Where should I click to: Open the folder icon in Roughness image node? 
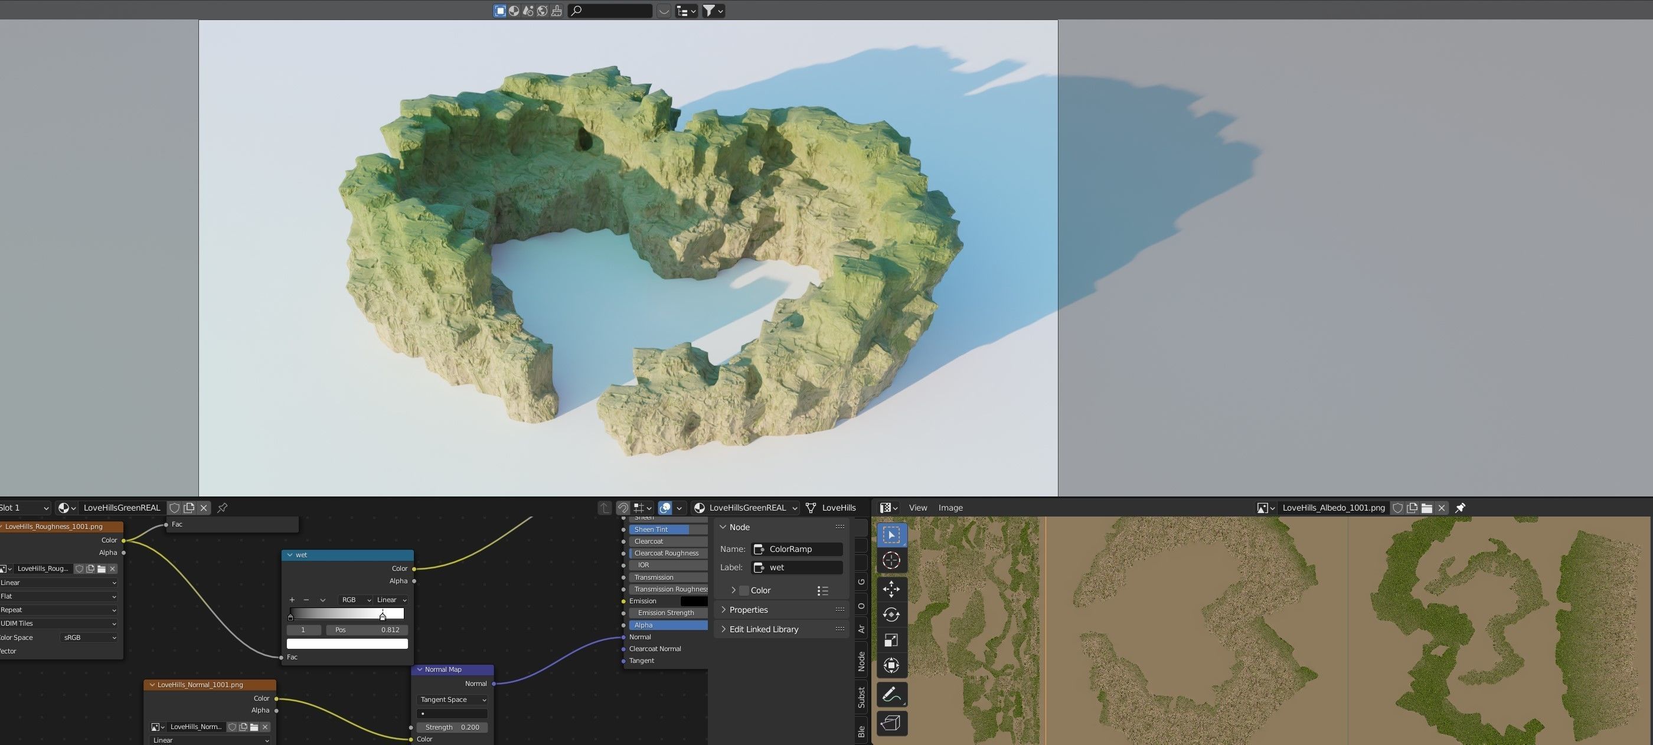[x=102, y=568]
